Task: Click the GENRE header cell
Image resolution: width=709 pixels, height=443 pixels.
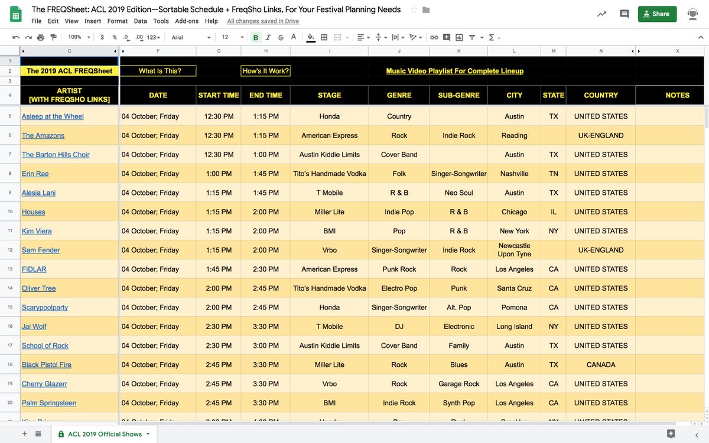Action: click(399, 95)
